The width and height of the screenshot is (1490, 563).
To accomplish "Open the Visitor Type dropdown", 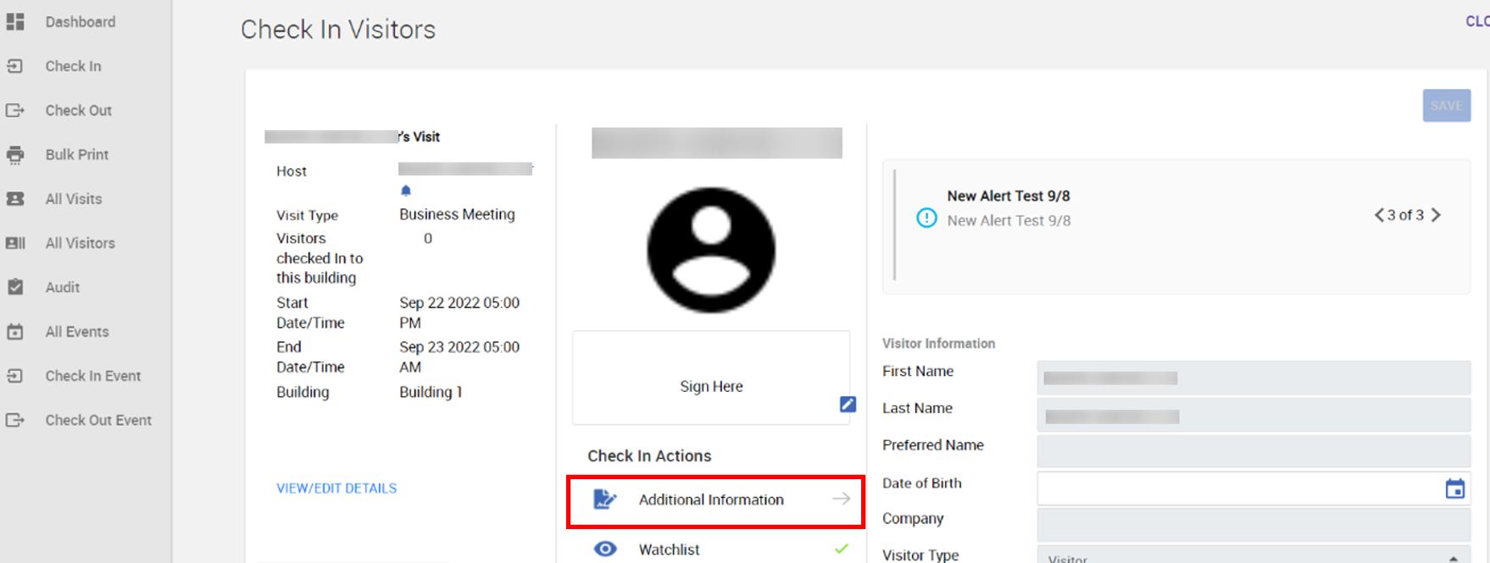I will pos(1254,555).
